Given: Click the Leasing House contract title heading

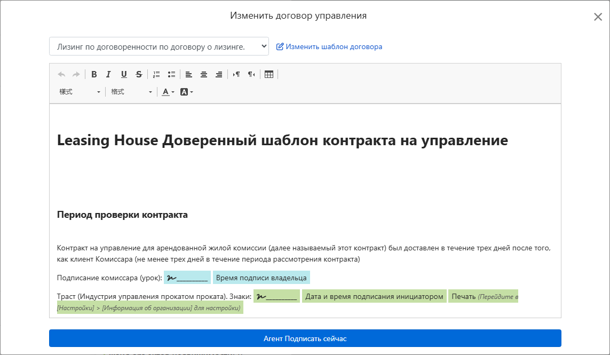Looking at the screenshot, I should coord(282,140).
